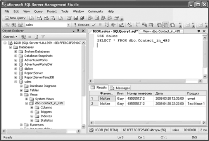Click the Дата column header
Screen dimensions: 209x141
(x=169, y=93)
